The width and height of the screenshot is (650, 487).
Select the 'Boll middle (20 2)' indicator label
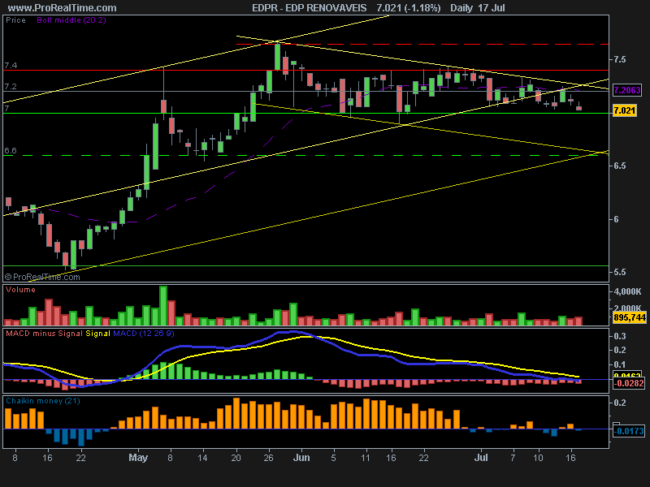71,20
